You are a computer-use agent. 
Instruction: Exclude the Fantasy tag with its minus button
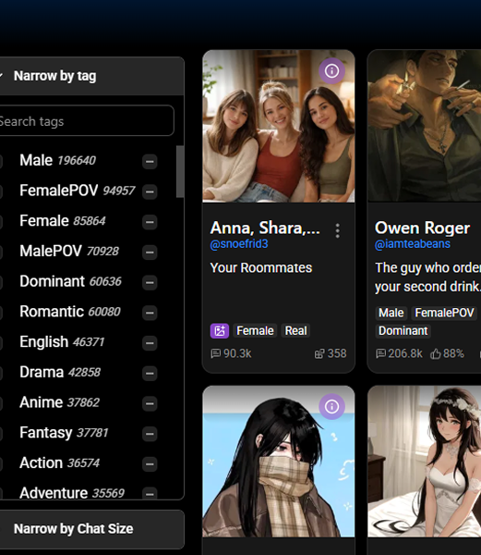point(150,434)
